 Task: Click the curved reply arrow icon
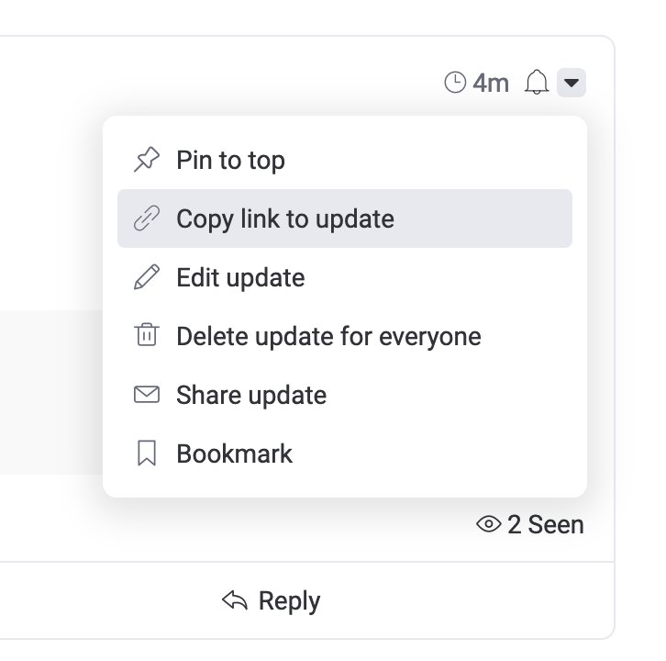pos(235,599)
